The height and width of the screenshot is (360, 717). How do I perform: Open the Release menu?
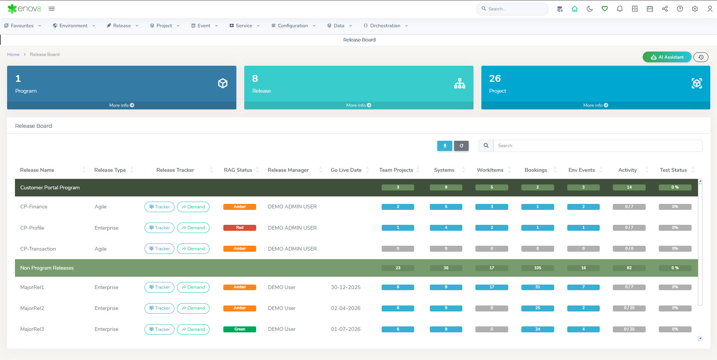pos(122,26)
